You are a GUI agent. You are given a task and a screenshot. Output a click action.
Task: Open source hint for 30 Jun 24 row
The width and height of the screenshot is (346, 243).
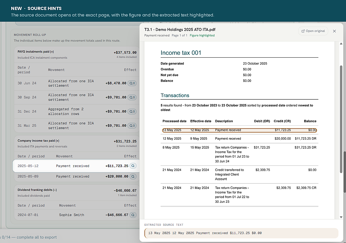(132, 83)
